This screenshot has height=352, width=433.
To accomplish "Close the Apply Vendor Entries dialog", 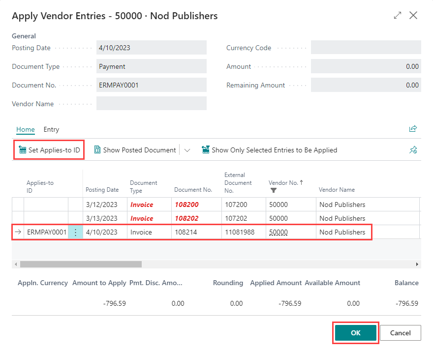I will coord(413,15).
